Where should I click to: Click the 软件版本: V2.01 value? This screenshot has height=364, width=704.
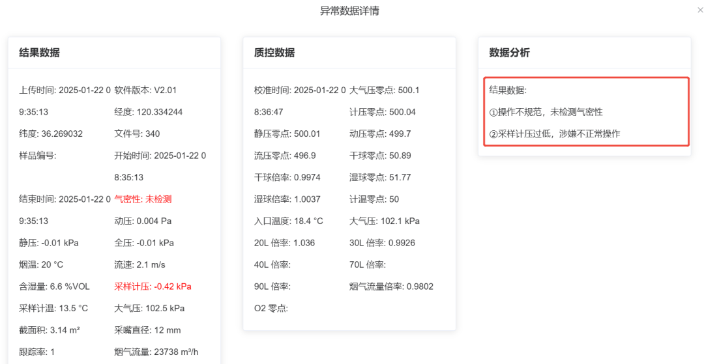click(145, 90)
